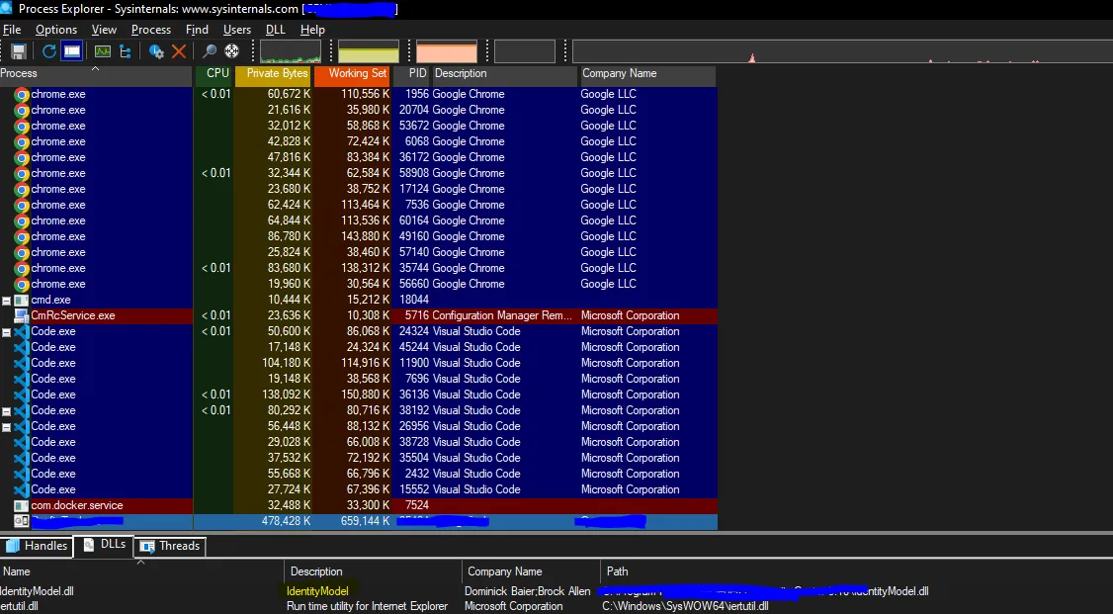The image size is (1113, 614).
Task: Click the salmon physical memory mini graph
Action: click(447, 51)
